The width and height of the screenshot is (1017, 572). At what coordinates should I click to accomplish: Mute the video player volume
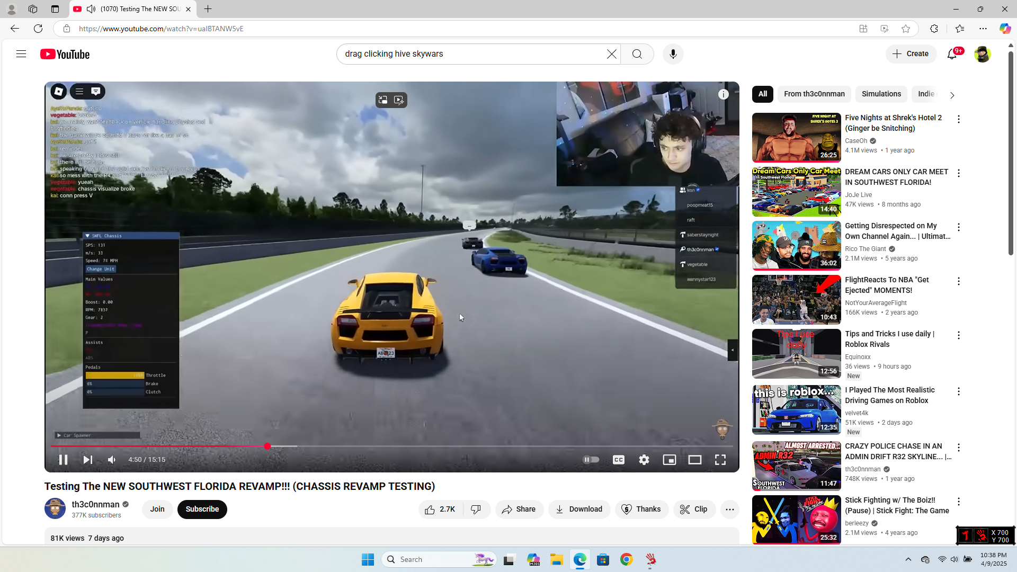click(112, 460)
